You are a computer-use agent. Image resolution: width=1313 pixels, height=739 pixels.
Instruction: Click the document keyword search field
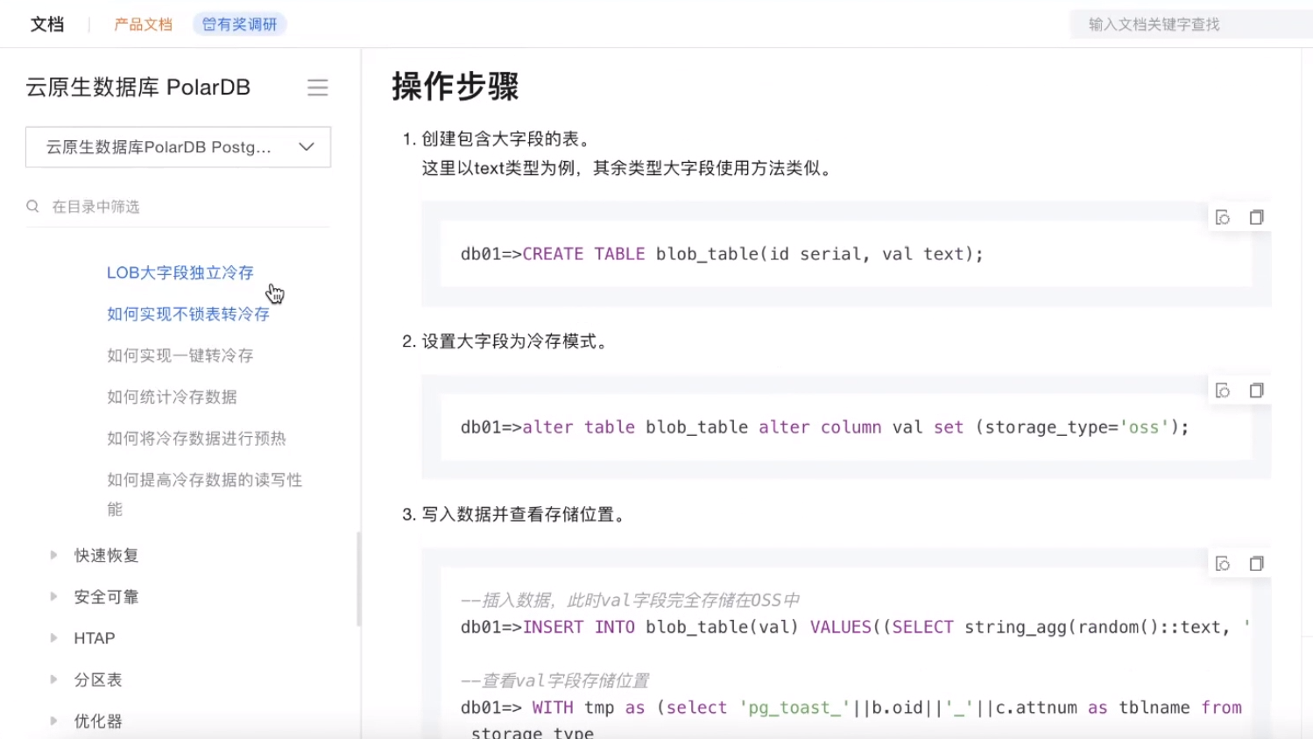click(x=1187, y=24)
